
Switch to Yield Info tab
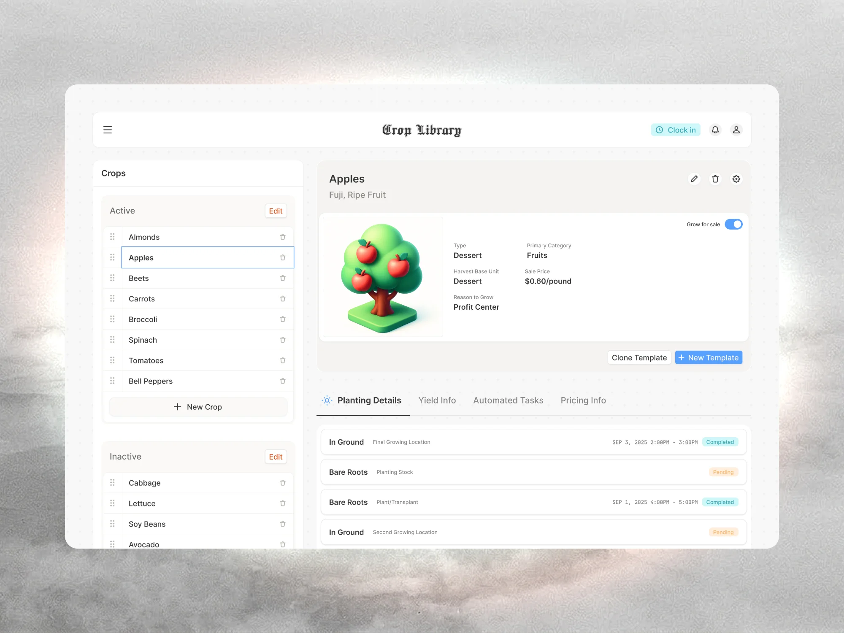point(437,400)
